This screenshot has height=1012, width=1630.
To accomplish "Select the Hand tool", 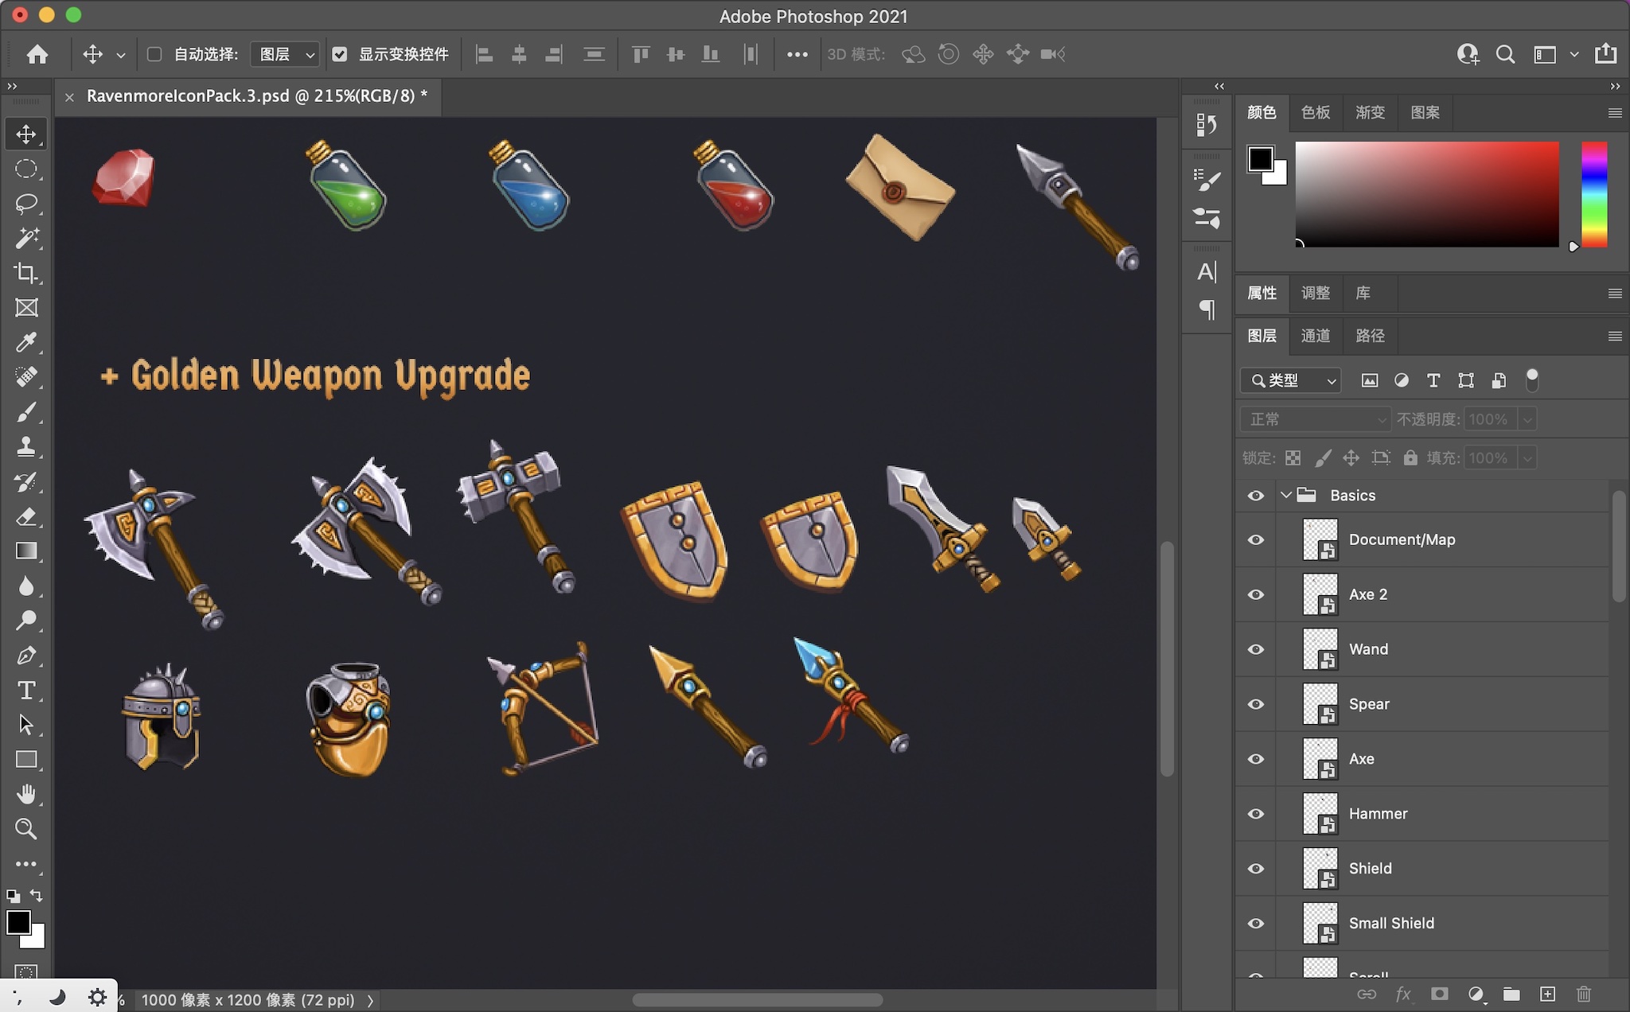I will click(26, 794).
